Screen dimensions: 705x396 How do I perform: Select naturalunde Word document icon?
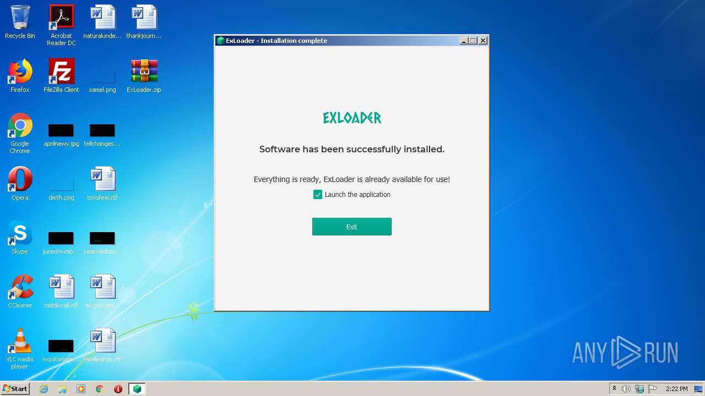[102, 22]
